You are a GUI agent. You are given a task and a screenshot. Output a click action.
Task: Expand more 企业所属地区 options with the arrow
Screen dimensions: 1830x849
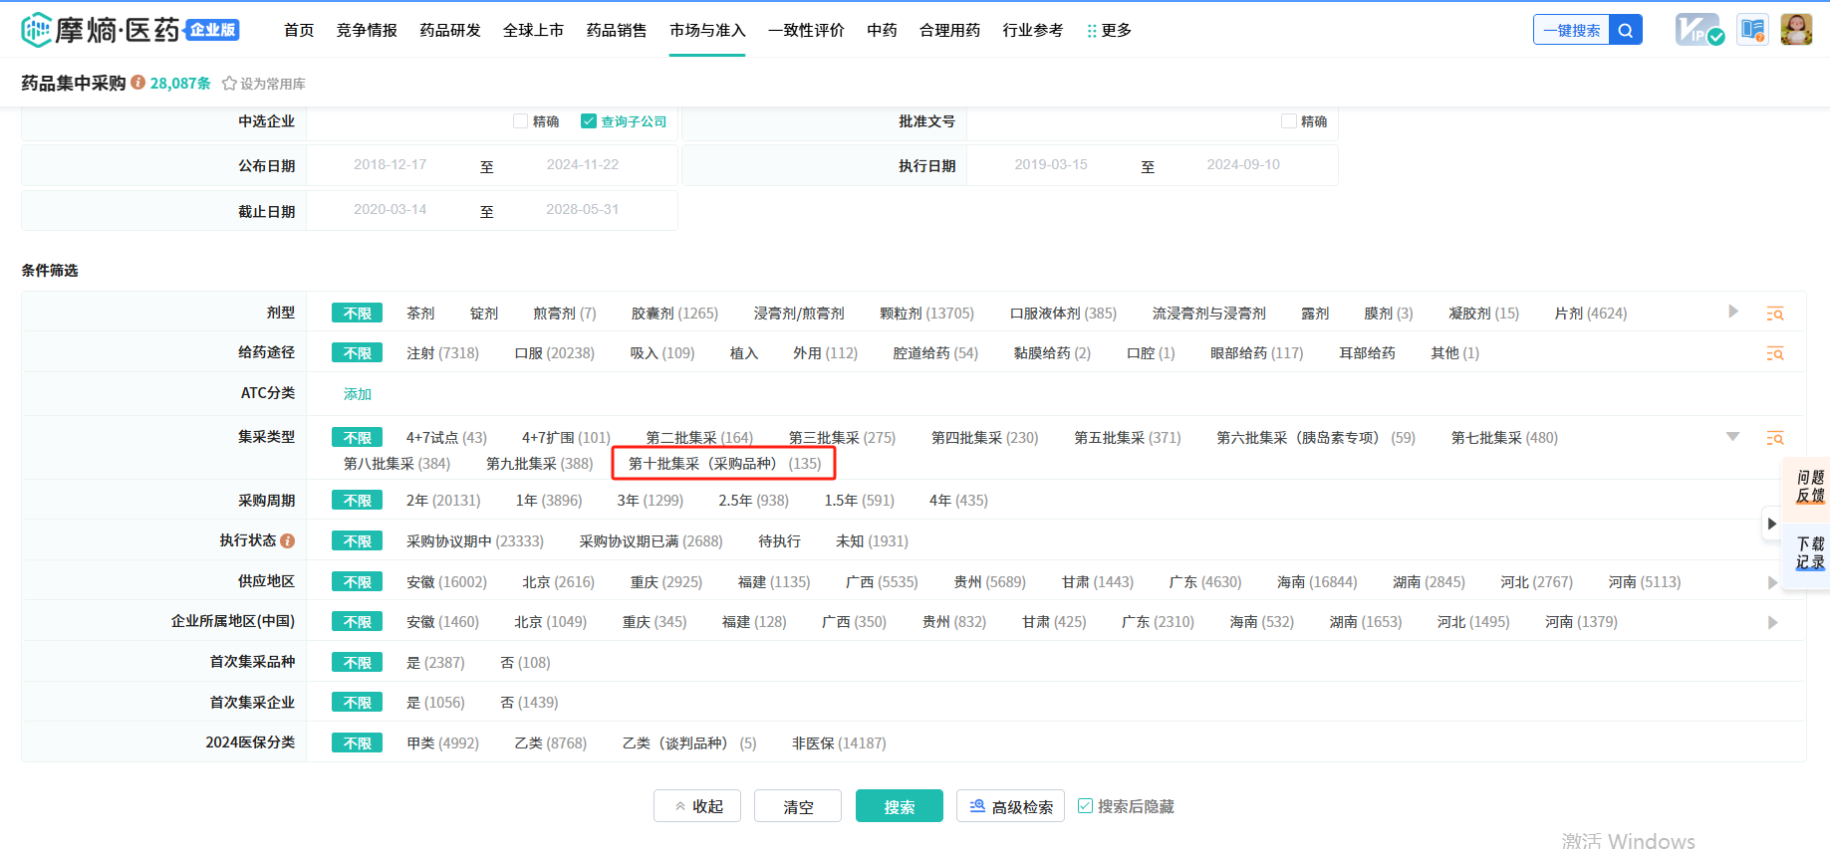(1772, 622)
